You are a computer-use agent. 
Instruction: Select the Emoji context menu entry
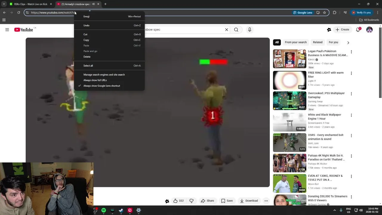point(109,16)
